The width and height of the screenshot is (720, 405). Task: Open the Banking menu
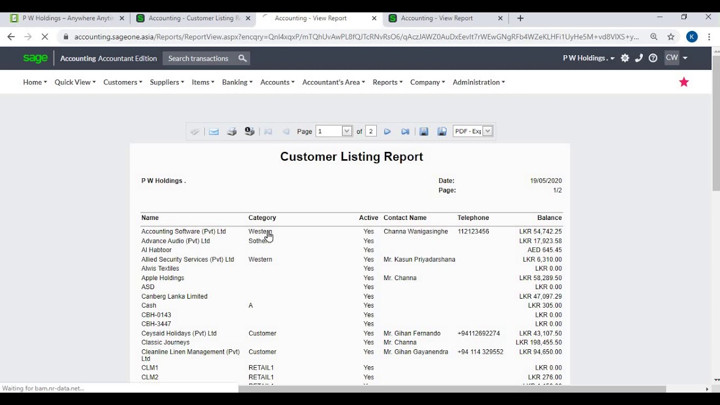(237, 82)
